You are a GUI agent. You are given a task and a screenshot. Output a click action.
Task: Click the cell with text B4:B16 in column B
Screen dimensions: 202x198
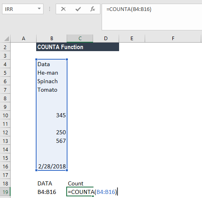click(x=52, y=192)
